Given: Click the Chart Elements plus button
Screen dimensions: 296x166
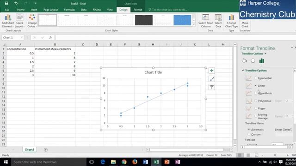Looking at the screenshot, I should (x=212, y=71).
